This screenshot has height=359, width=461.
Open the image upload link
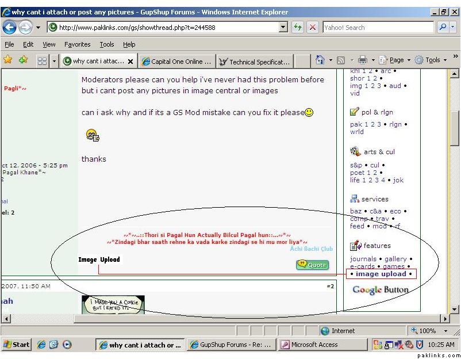[x=381, y=274]
